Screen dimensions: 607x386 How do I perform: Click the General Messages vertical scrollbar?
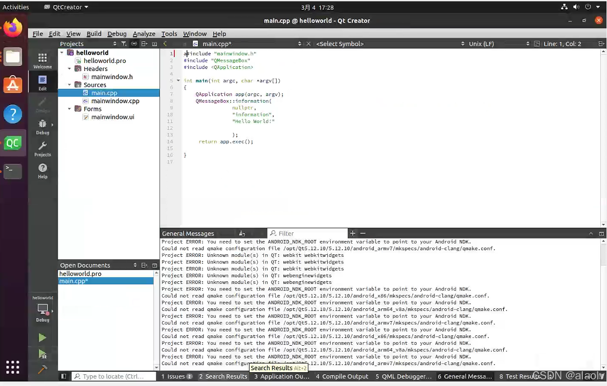[603, 304]
